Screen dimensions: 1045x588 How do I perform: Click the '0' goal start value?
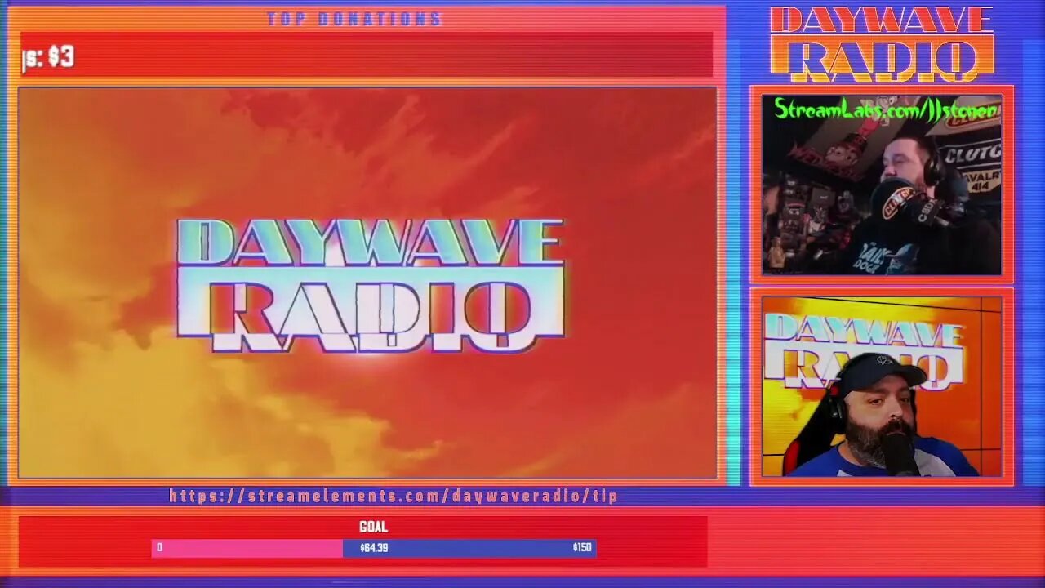pyautogui.click(x=159, y=548)
